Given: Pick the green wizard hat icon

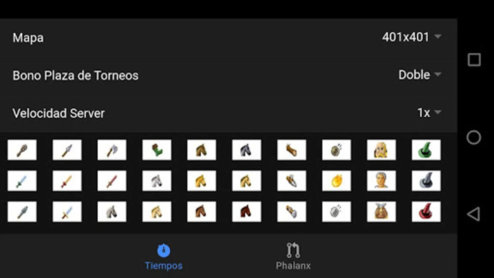Looking at the screenshot, I should pyautogui.click(x=426, y=150).
